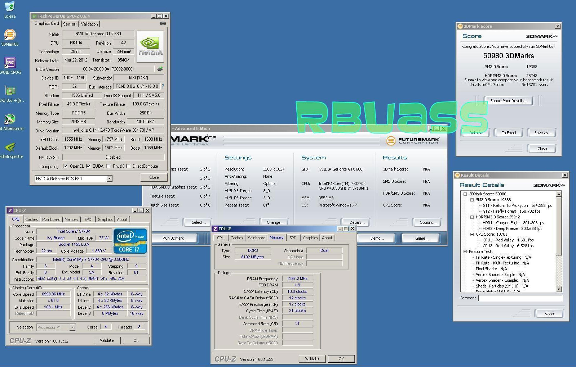Select Fill Rate - Single-Texturing row

tap(503, 257)
